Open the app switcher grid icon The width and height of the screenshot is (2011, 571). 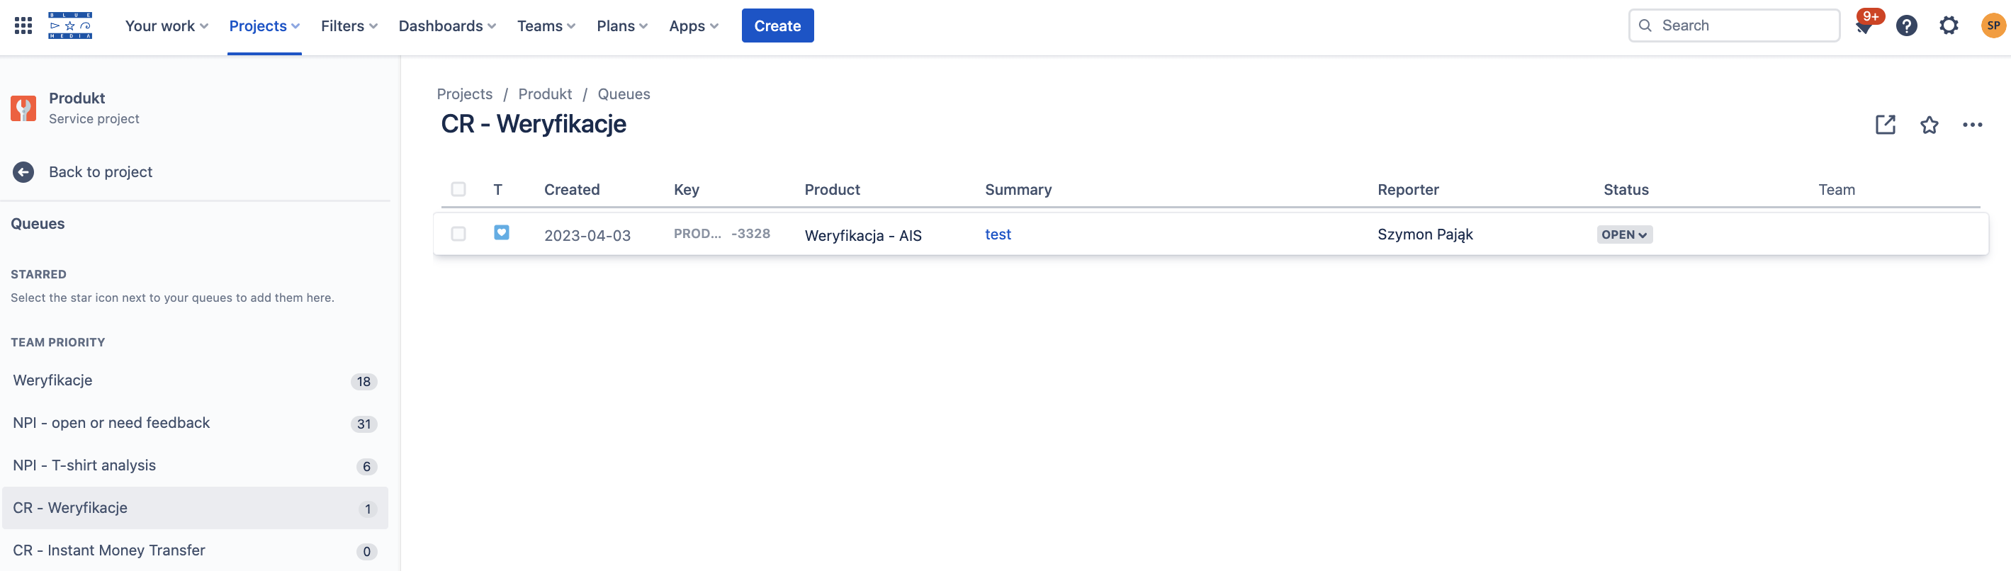(23, 26)
